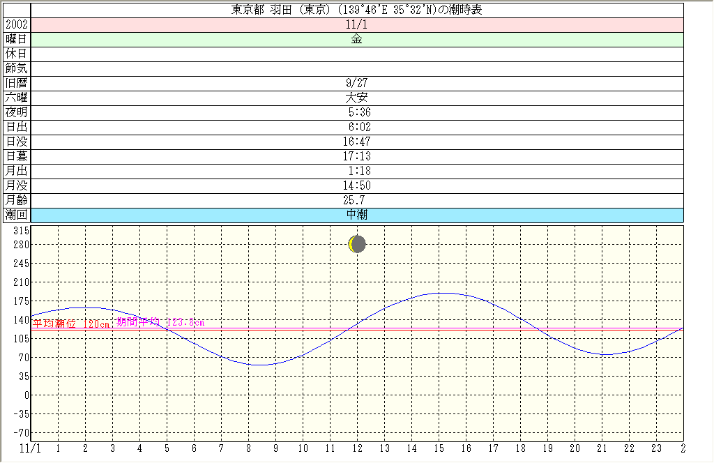
Task: Click the 期間平均 magenta label on chart
Action: tap(160, 322)
